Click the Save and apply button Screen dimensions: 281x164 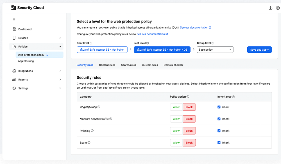[x=259, y=50]
